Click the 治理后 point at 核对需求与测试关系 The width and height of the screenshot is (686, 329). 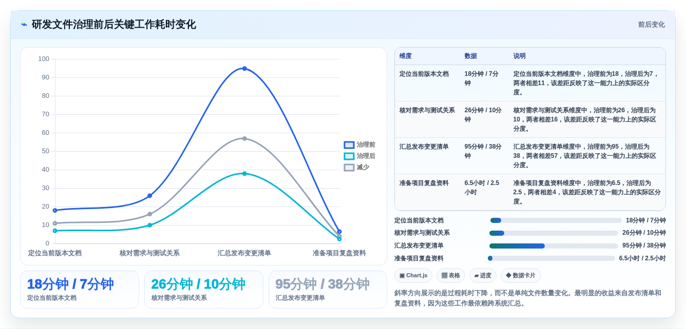pos(150,225)
